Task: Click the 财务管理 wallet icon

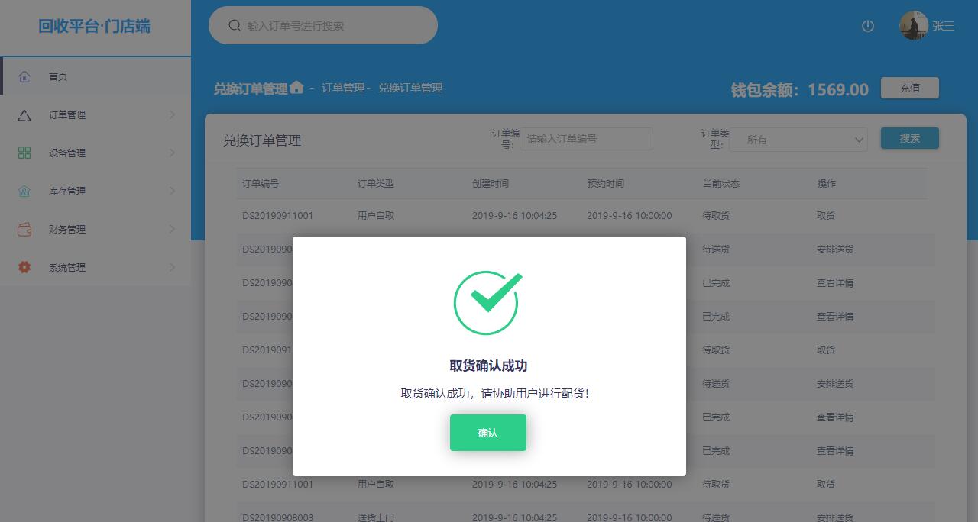Action: [24, 229]
